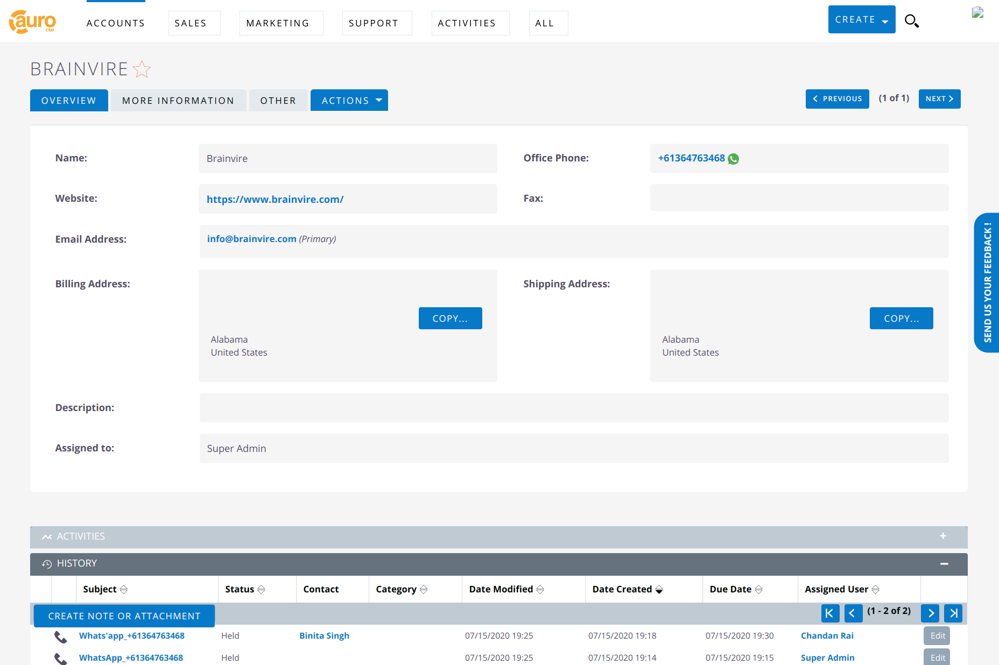Screen dimensions: 999x665
Task: Open the Support menu
Action: (377, 23)
